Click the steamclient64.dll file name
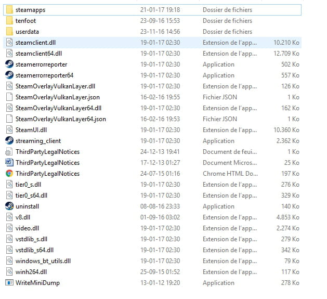The image size is (327, 299). [x=39, y=54]
